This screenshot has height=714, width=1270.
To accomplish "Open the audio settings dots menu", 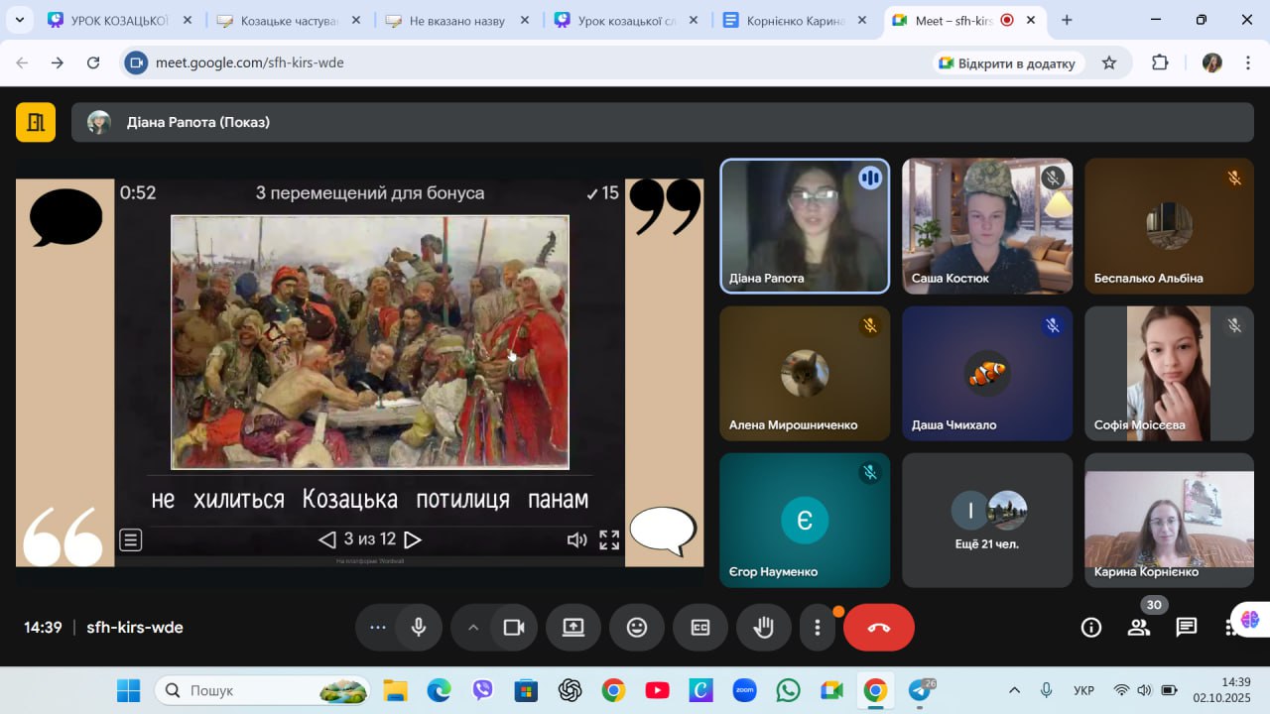I will click(377, 627).
